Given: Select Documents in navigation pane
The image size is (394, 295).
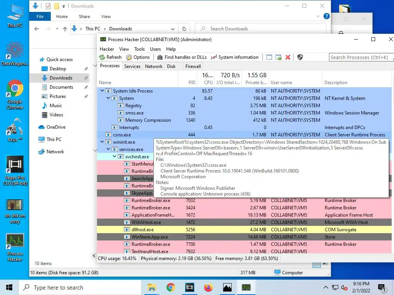Looking at the screenshot, I should point(61,87).
